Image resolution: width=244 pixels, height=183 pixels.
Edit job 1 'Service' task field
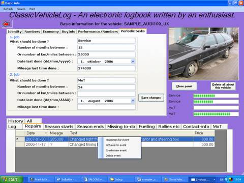[106, 41]
